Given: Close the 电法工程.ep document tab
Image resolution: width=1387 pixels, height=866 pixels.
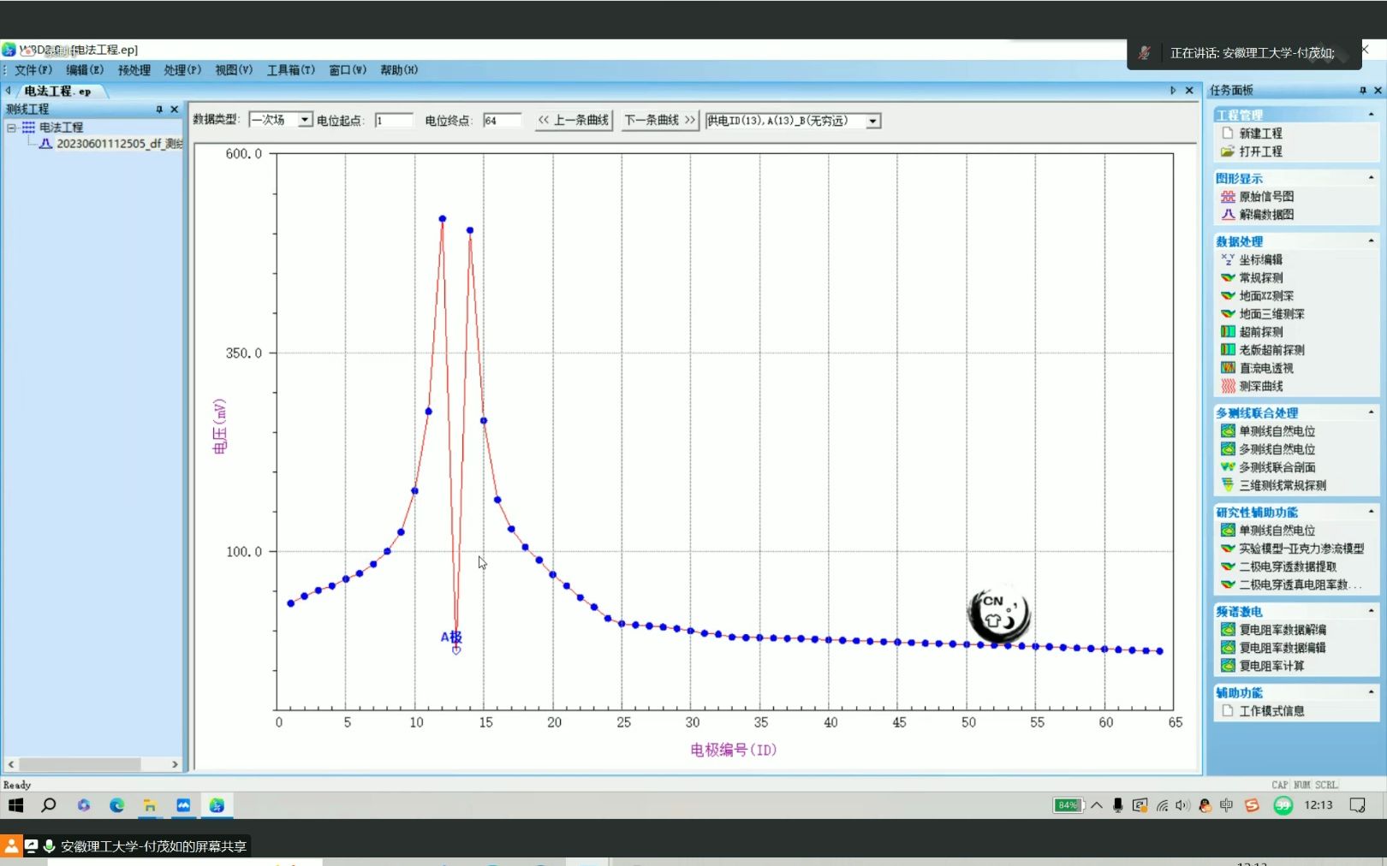Looking at the screenshot, I should coord(1189,91).
